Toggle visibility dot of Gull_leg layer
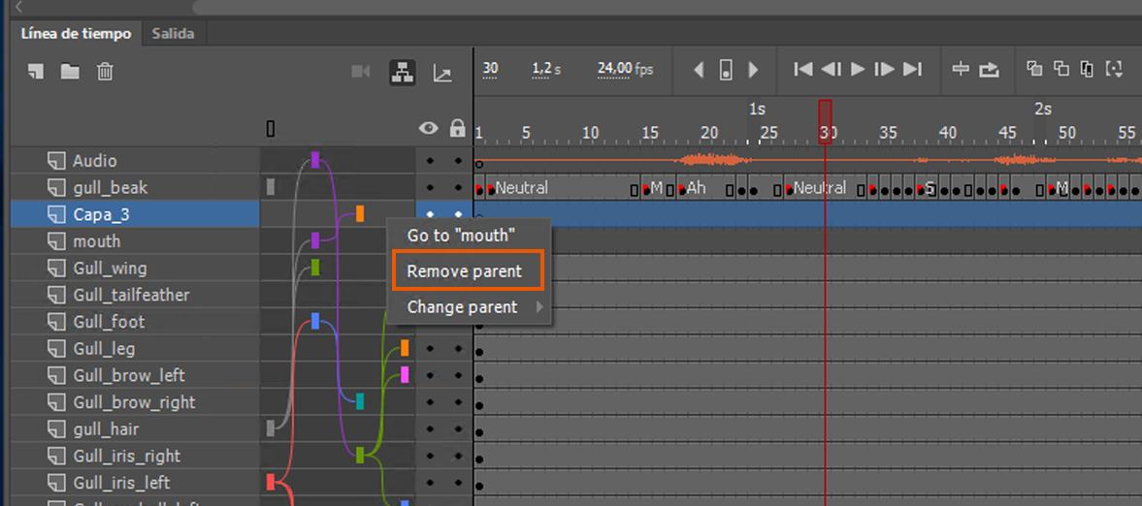Viewport: 1142px width, 506px height. click(430, 349)
